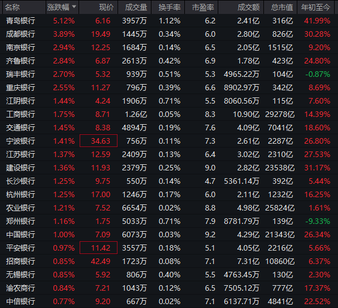The height and width of the screenshot is (308, 338).
Task: Open 中信银行 stock name
Action: click(x=21, y=301)
